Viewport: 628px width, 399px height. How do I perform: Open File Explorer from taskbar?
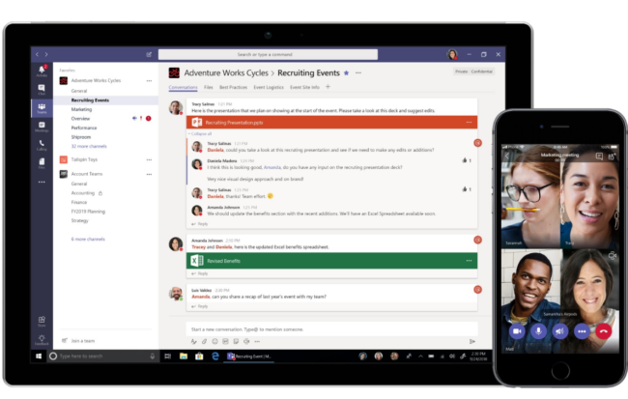[184, 356]
